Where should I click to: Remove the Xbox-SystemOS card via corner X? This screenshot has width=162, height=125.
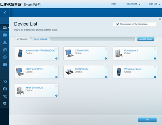[56, 86]
